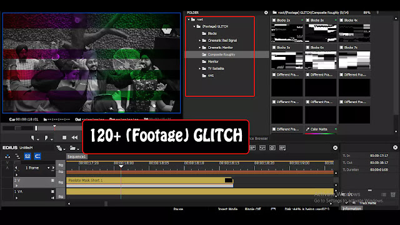The image size is (400, 225).
Task: Click the Set Out point marker icon
Action: tap(46, 137)
